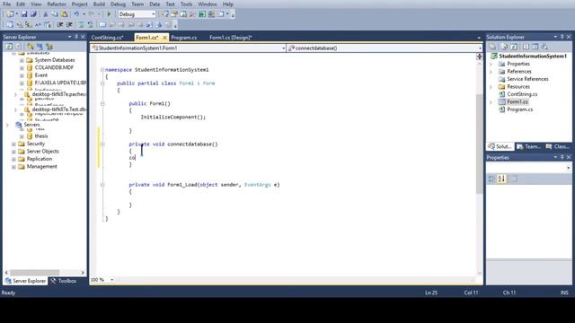Switch to the Form1.cs [Design] tab
The width and height of the screenshot is (575, 323).
click(x=231, y=38)
